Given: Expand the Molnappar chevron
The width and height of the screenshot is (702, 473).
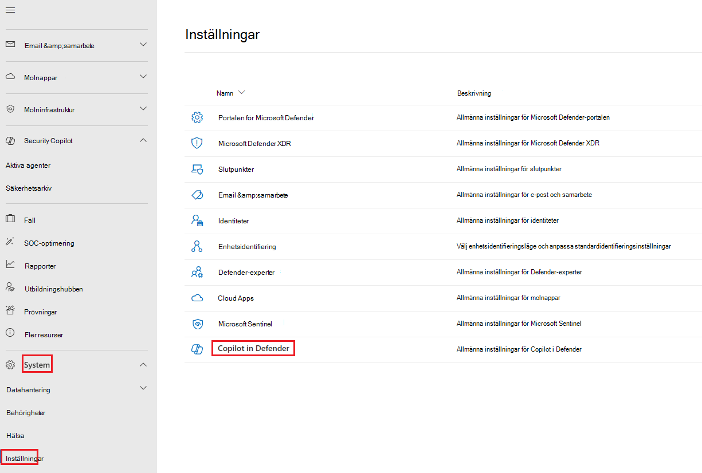Looking at the screenshot, I should point(143,76).
